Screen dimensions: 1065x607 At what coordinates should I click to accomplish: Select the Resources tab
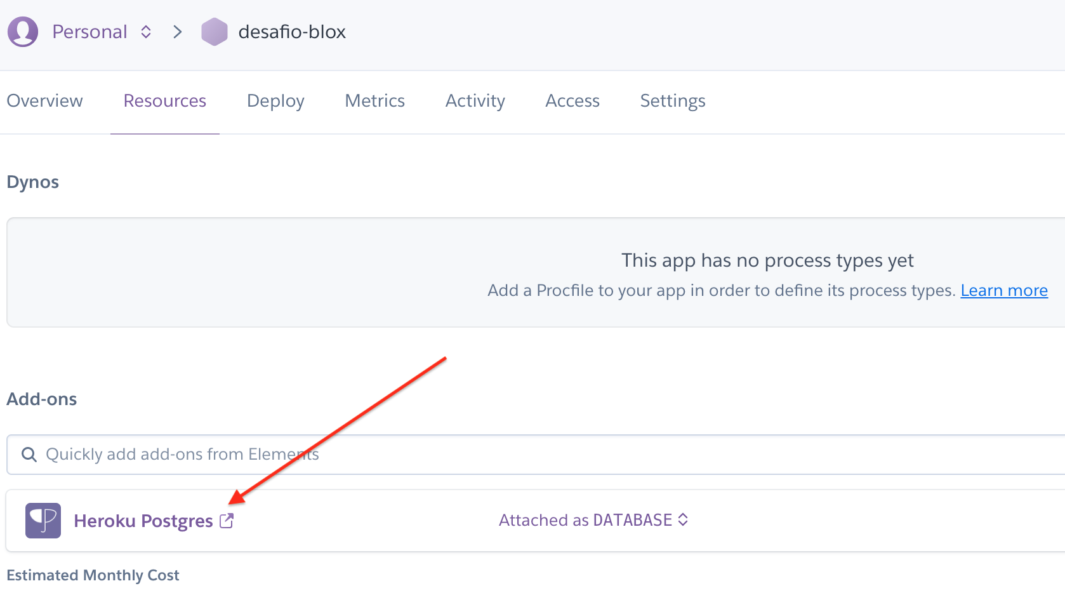(165, 101)
